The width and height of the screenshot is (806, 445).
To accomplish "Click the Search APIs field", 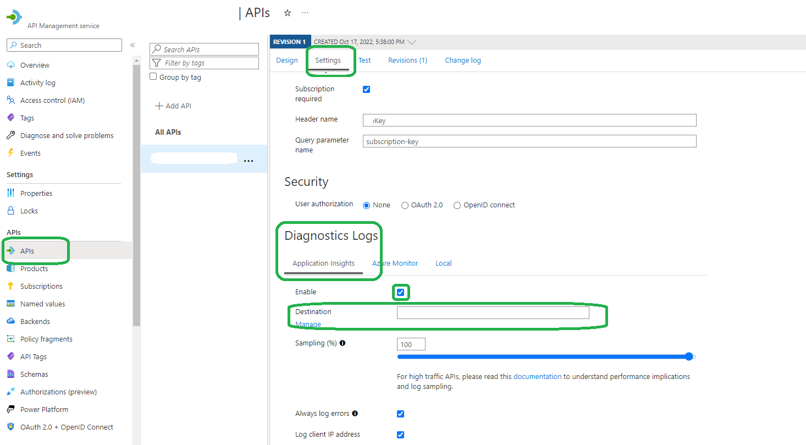I will (x=204, y=50).
